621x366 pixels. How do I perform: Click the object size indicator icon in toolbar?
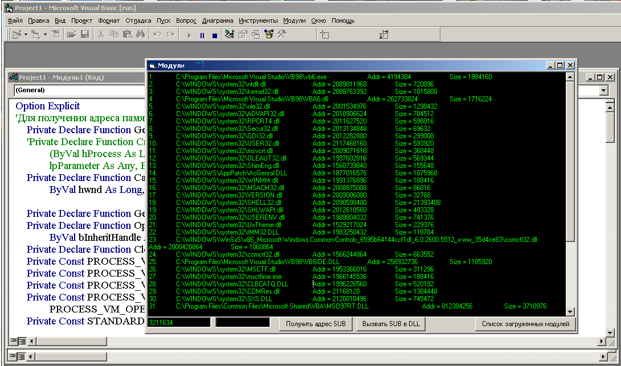[383, 35]
